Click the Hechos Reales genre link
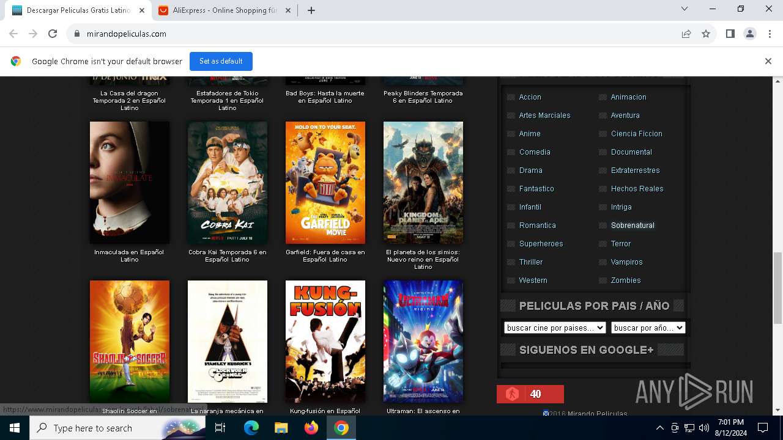The width and height of the screenshot is (783, 440). point(637,189)
